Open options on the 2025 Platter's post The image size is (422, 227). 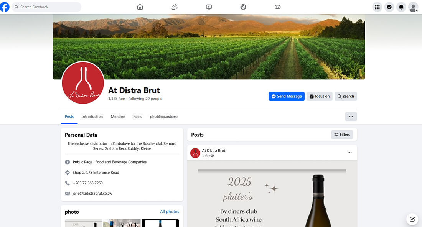[x=349, y=152]
